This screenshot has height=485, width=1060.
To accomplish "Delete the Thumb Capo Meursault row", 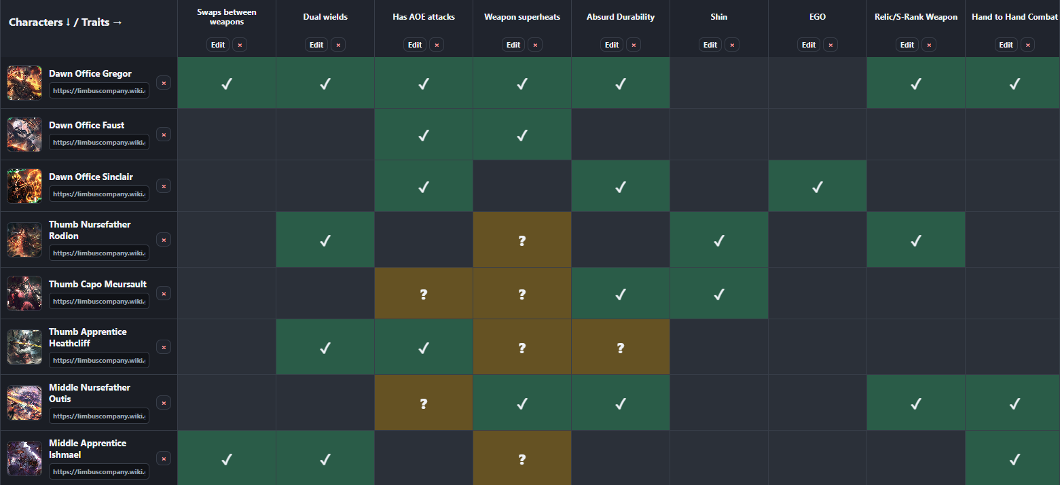I will (164, 293).
